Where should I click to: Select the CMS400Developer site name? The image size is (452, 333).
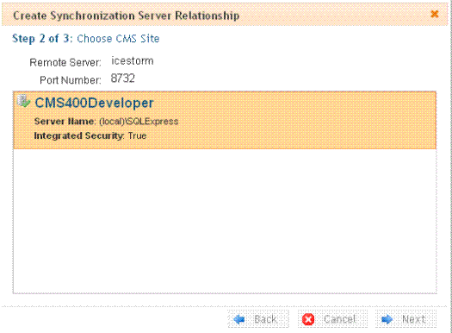coord(94,103)
